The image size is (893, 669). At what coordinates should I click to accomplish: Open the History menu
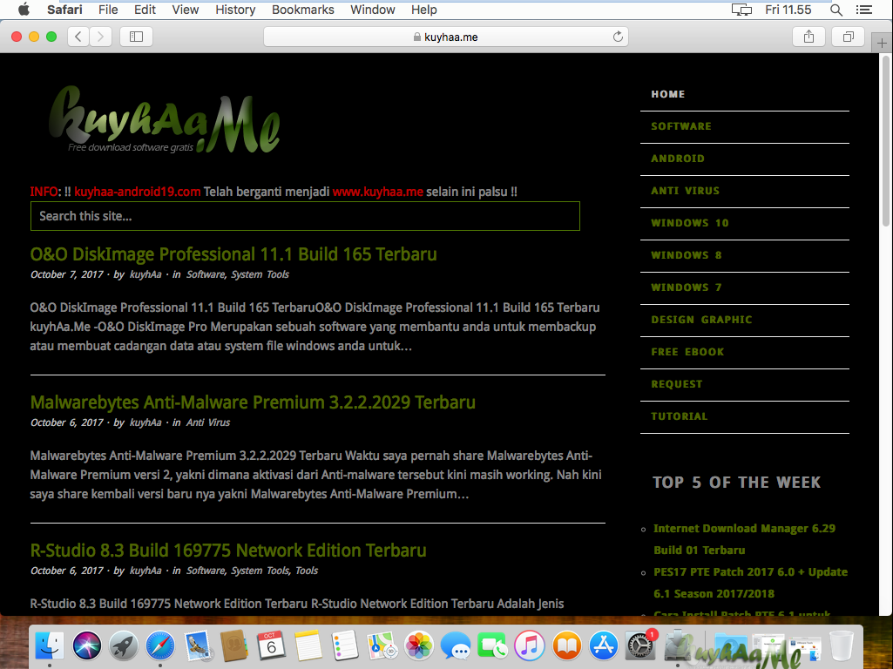point(235,10)
